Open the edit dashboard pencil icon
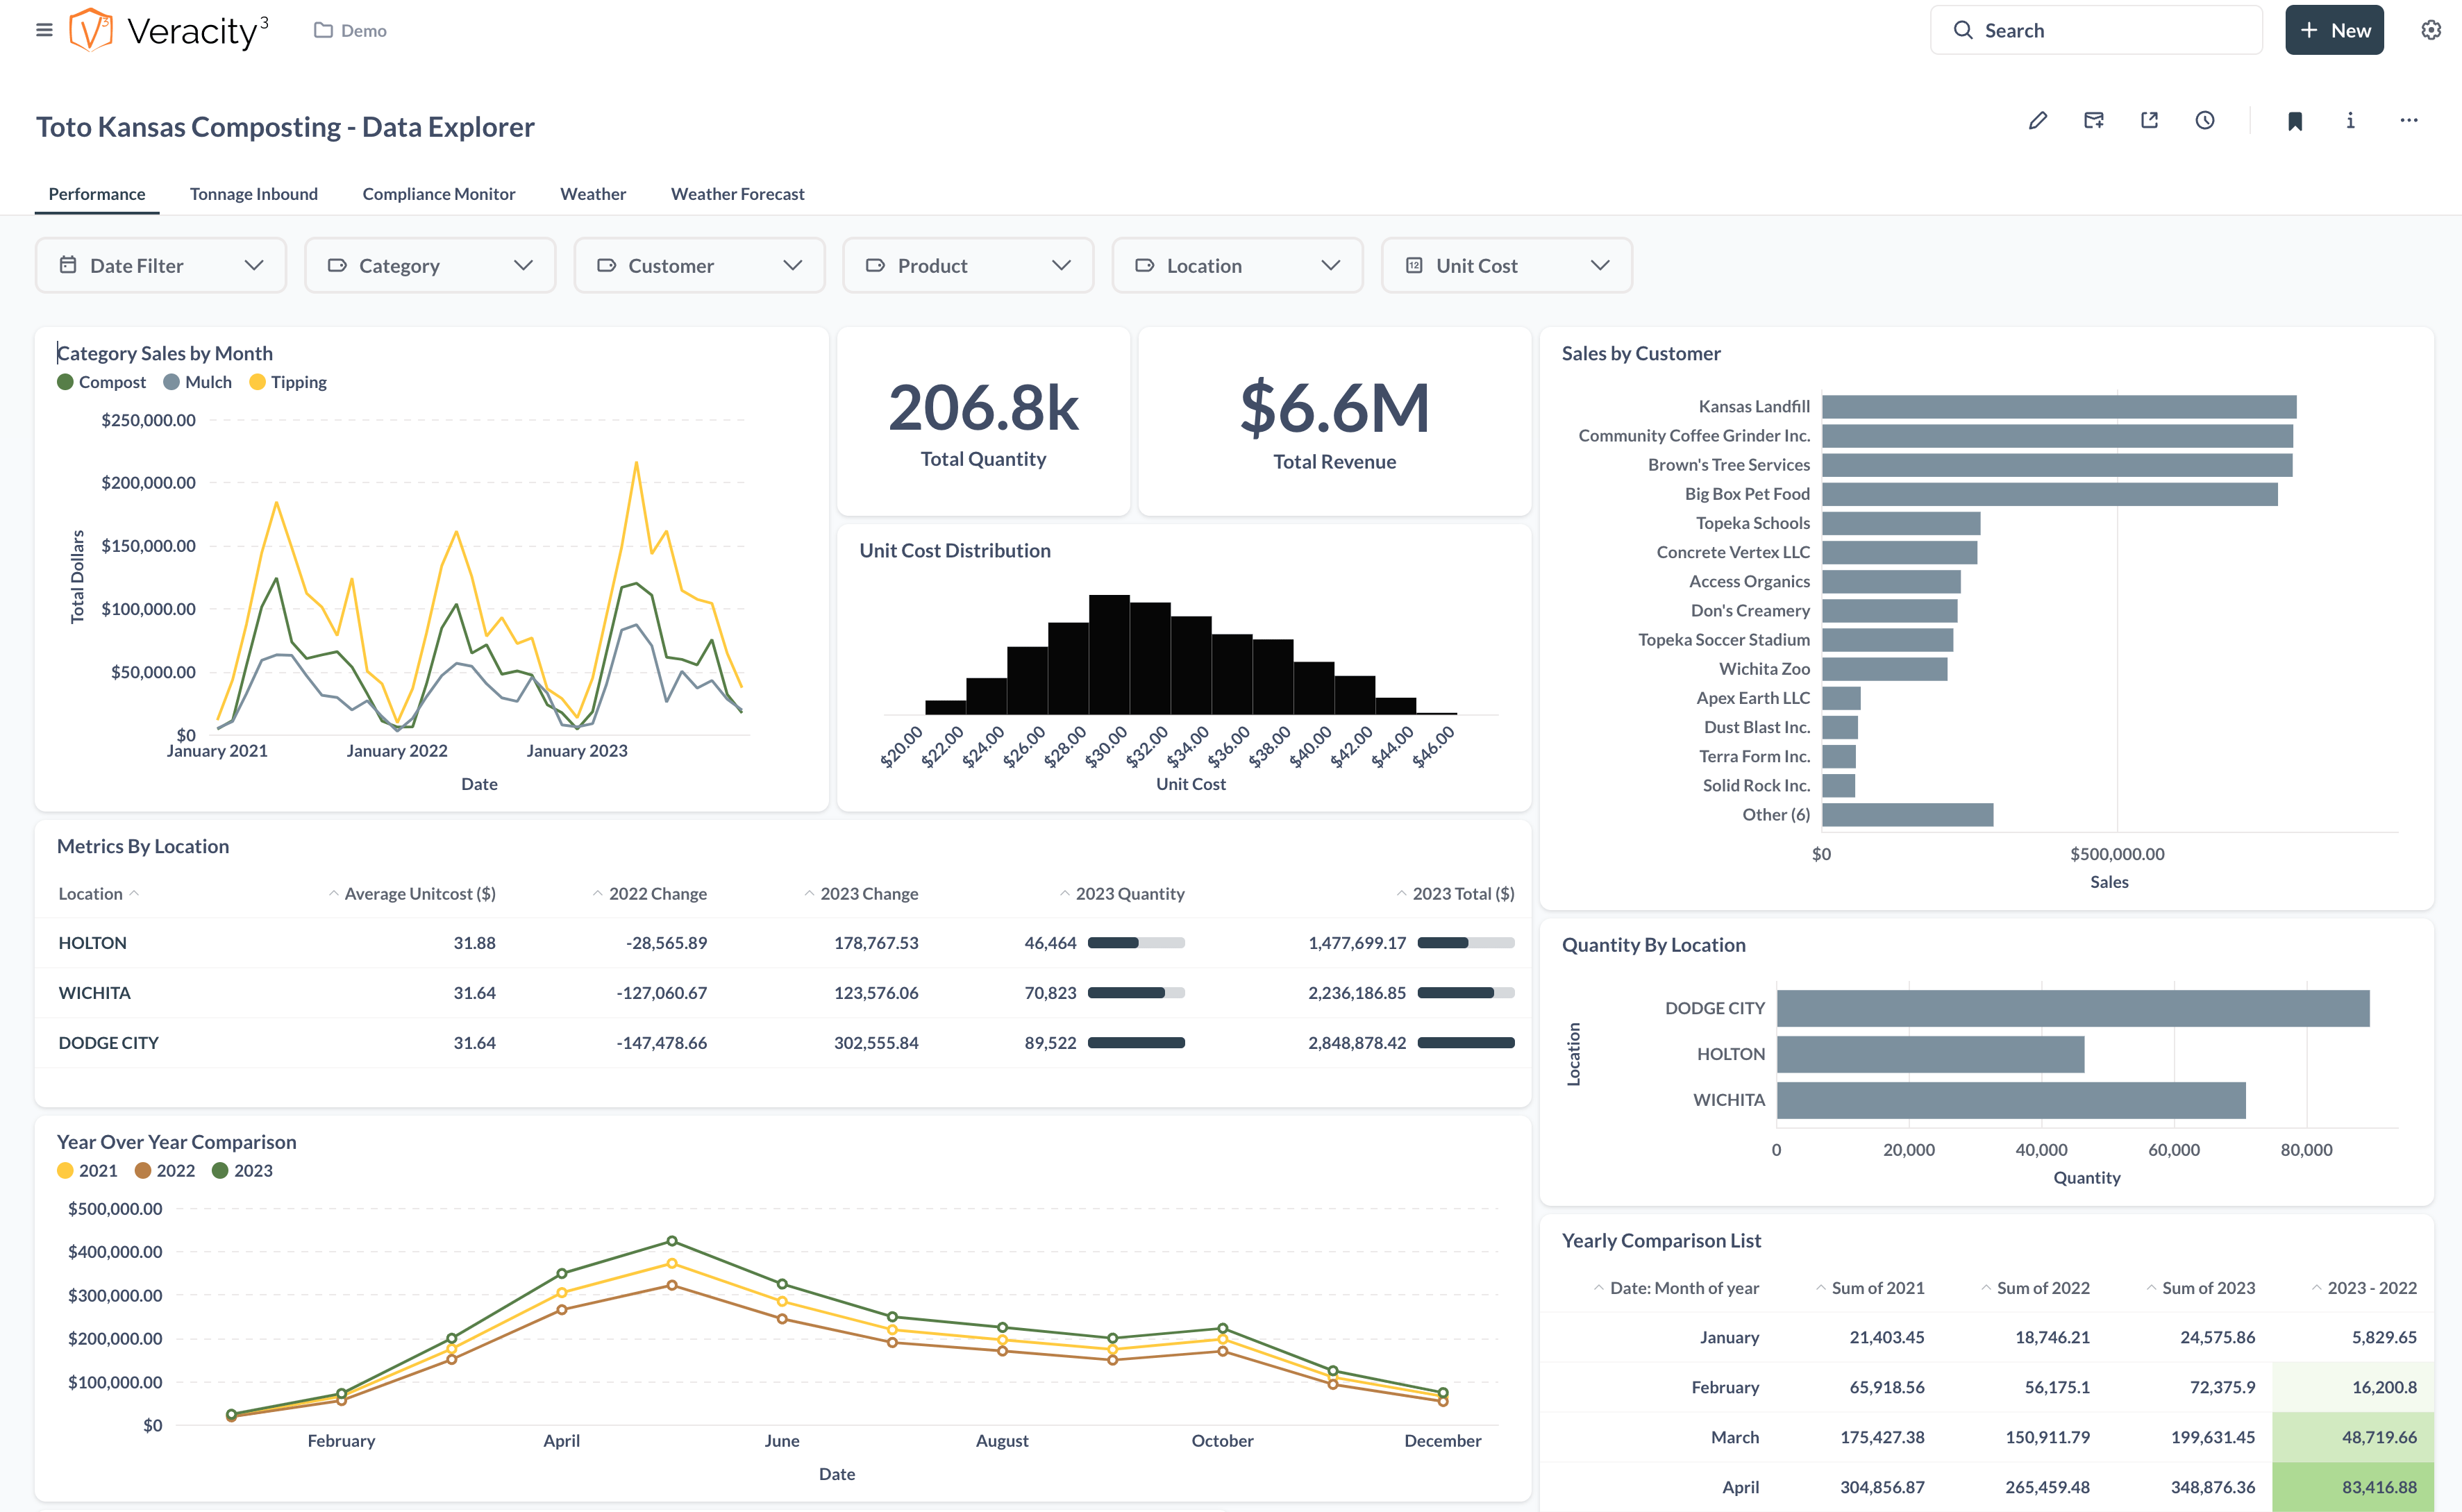The width and height of the screenshot is (2462, 1512). click(2037, 120)
